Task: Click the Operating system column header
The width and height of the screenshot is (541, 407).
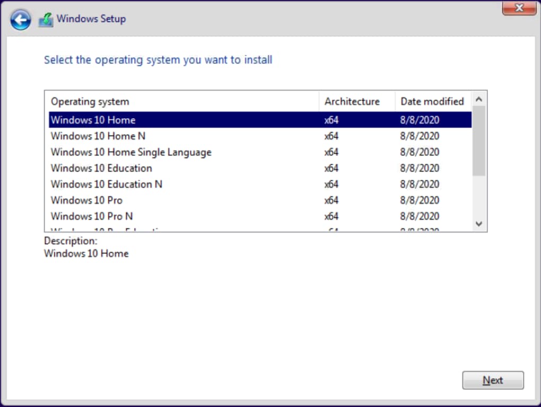Action: pos(90,101)
